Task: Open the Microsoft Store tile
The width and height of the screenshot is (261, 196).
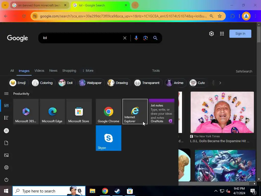Action: tap(79, 112)
